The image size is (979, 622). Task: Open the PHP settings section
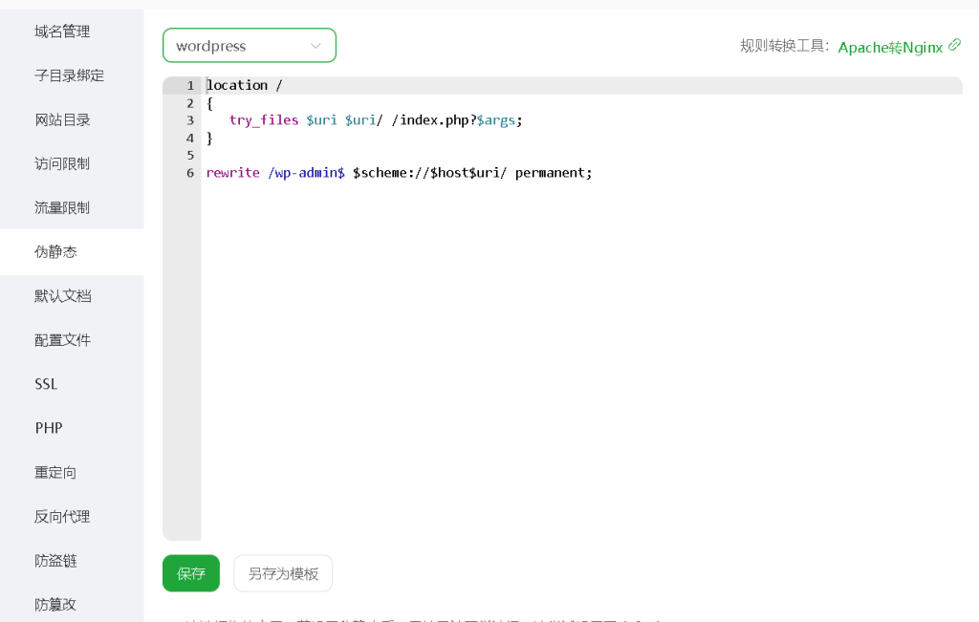tap(49, 428)
